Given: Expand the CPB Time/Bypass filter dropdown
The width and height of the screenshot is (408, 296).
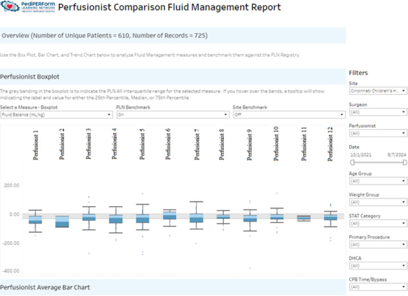Looking at the screenshot, I should (378, 287).
